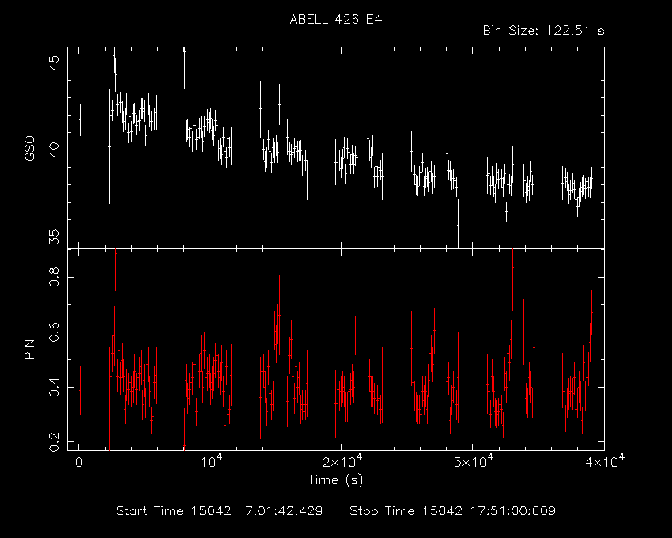This screenshot has height=538, width=672.
Task: Click the PIN tick label 0.2
Action: point(55,442)
